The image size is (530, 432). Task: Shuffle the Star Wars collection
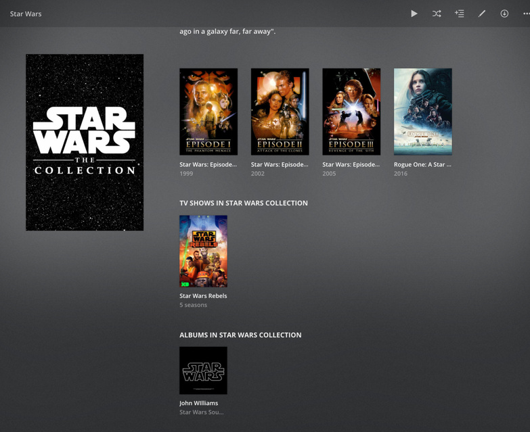coord(437,14)
